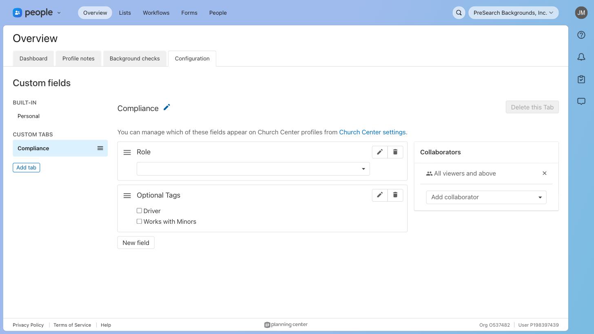The height and width of the screenshot is (334, 594).
Task: Delete the Role field
Action: pos(395,152)
